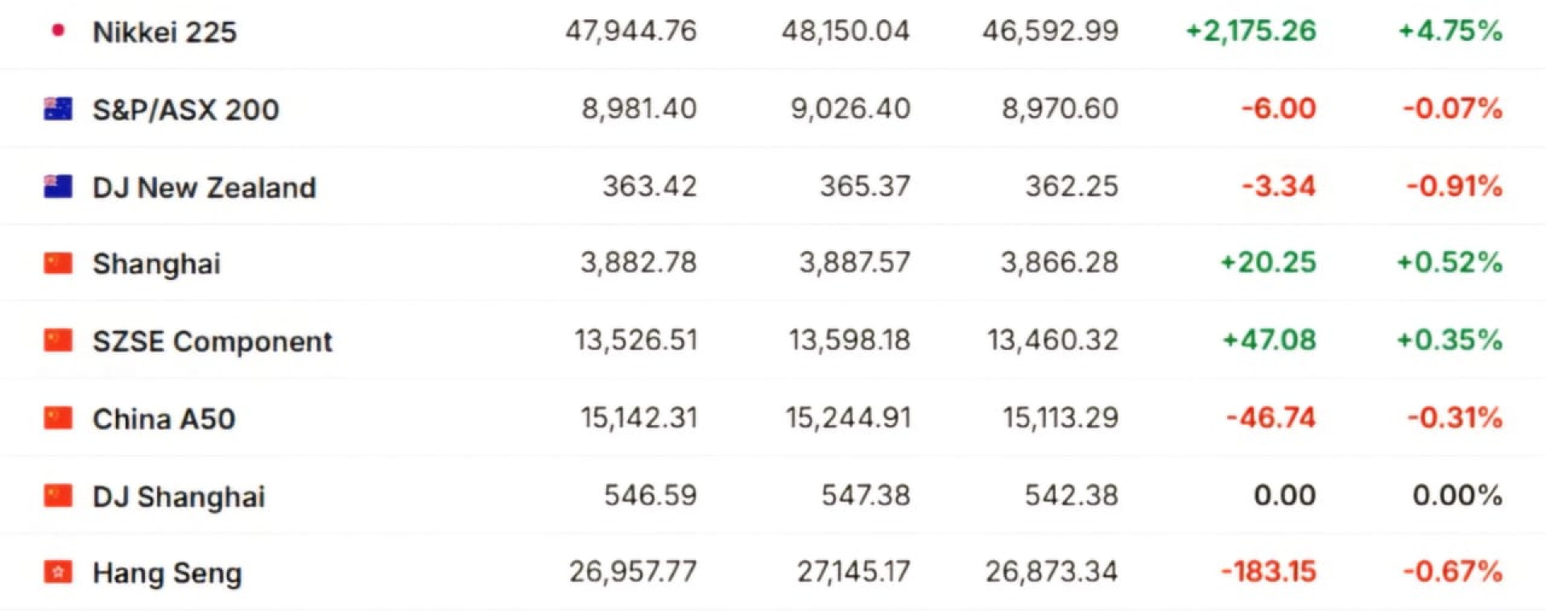1546x611 pixels.
Task: Click the Australia flag beside S&P/ASX 200
Action: (x=58, y=109)
